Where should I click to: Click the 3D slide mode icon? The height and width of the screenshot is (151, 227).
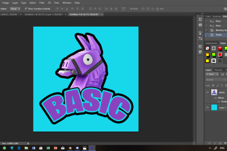click(x=158, y=9)
